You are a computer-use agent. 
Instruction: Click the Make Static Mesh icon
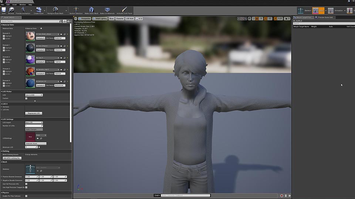coord(91,10)
